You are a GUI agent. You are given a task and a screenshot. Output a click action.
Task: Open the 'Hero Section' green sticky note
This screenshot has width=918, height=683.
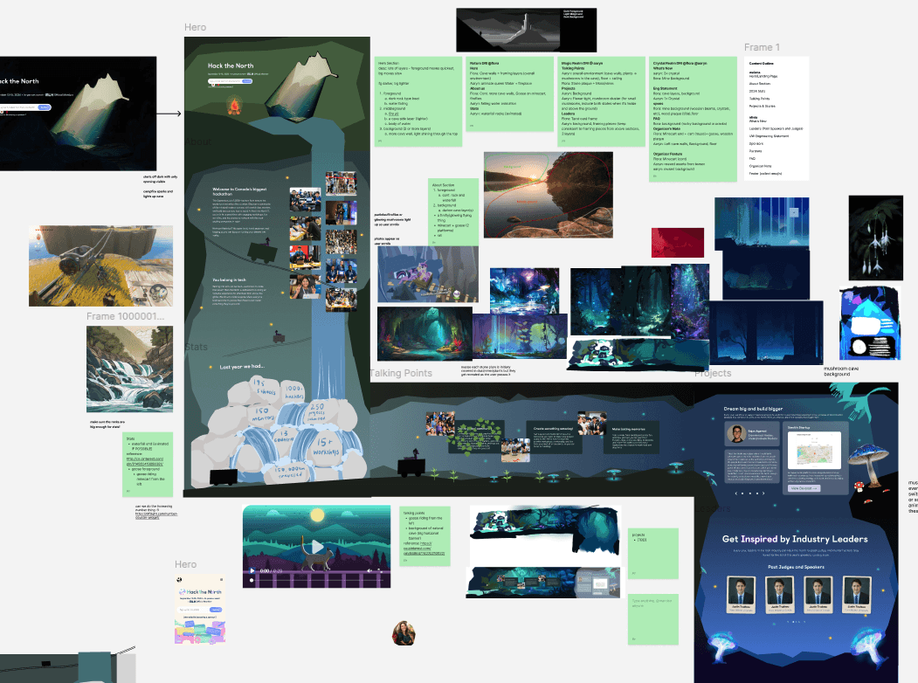tap(418, 101)
